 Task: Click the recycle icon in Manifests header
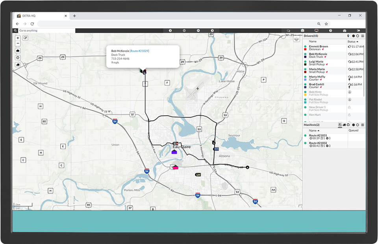(348, 125)
